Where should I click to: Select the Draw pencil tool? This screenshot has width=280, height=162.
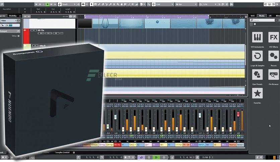click(x=99, y=4)
